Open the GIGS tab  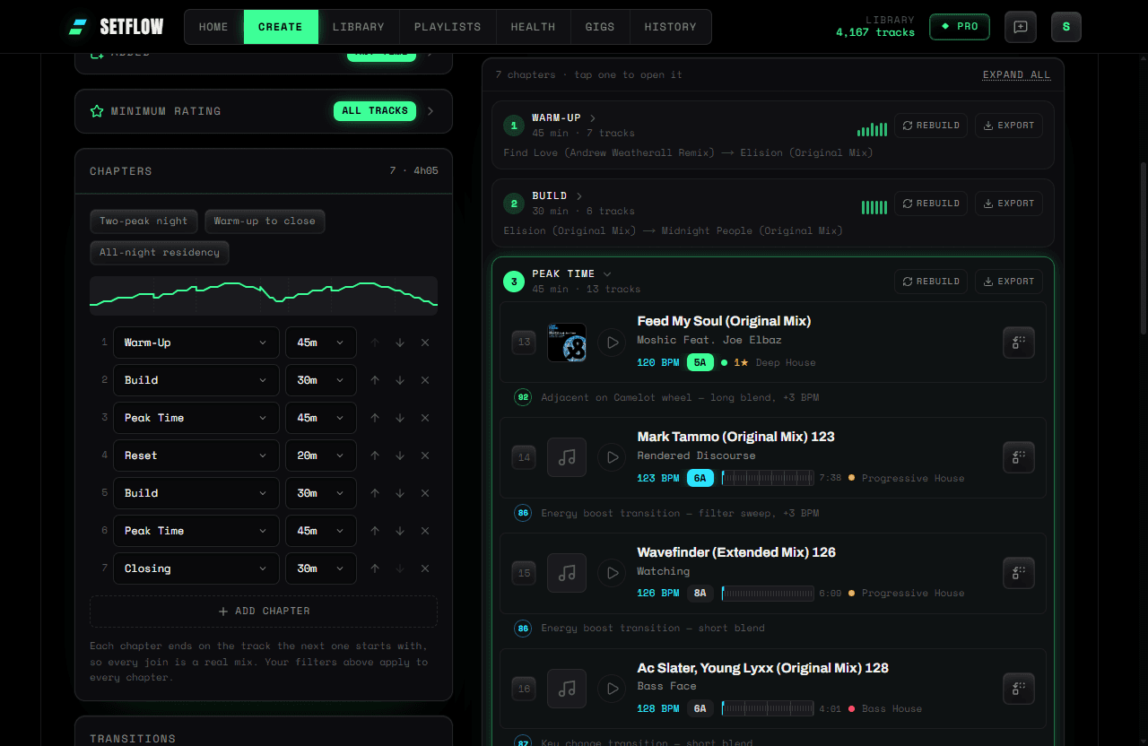pos(600,27)
